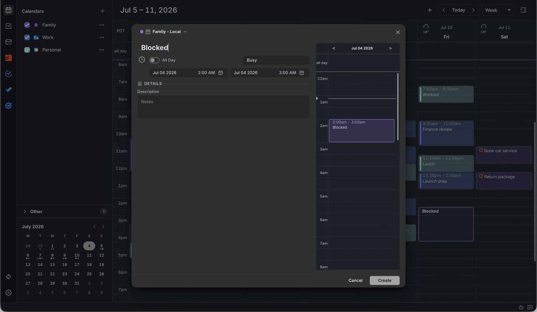
Task: Check off Book car service task
Action: coord(481,150)
